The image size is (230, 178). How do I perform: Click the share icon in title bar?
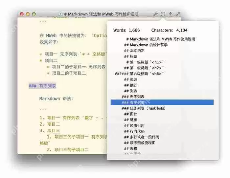171,14
